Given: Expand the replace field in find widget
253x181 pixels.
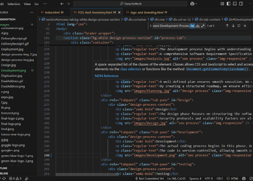Looking at the screenshot, I should (151, 26).
